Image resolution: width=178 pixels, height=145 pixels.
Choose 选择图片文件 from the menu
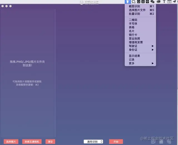click(140, 10)
